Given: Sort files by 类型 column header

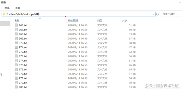Looking at the screenshot, I should coord(100,21).
